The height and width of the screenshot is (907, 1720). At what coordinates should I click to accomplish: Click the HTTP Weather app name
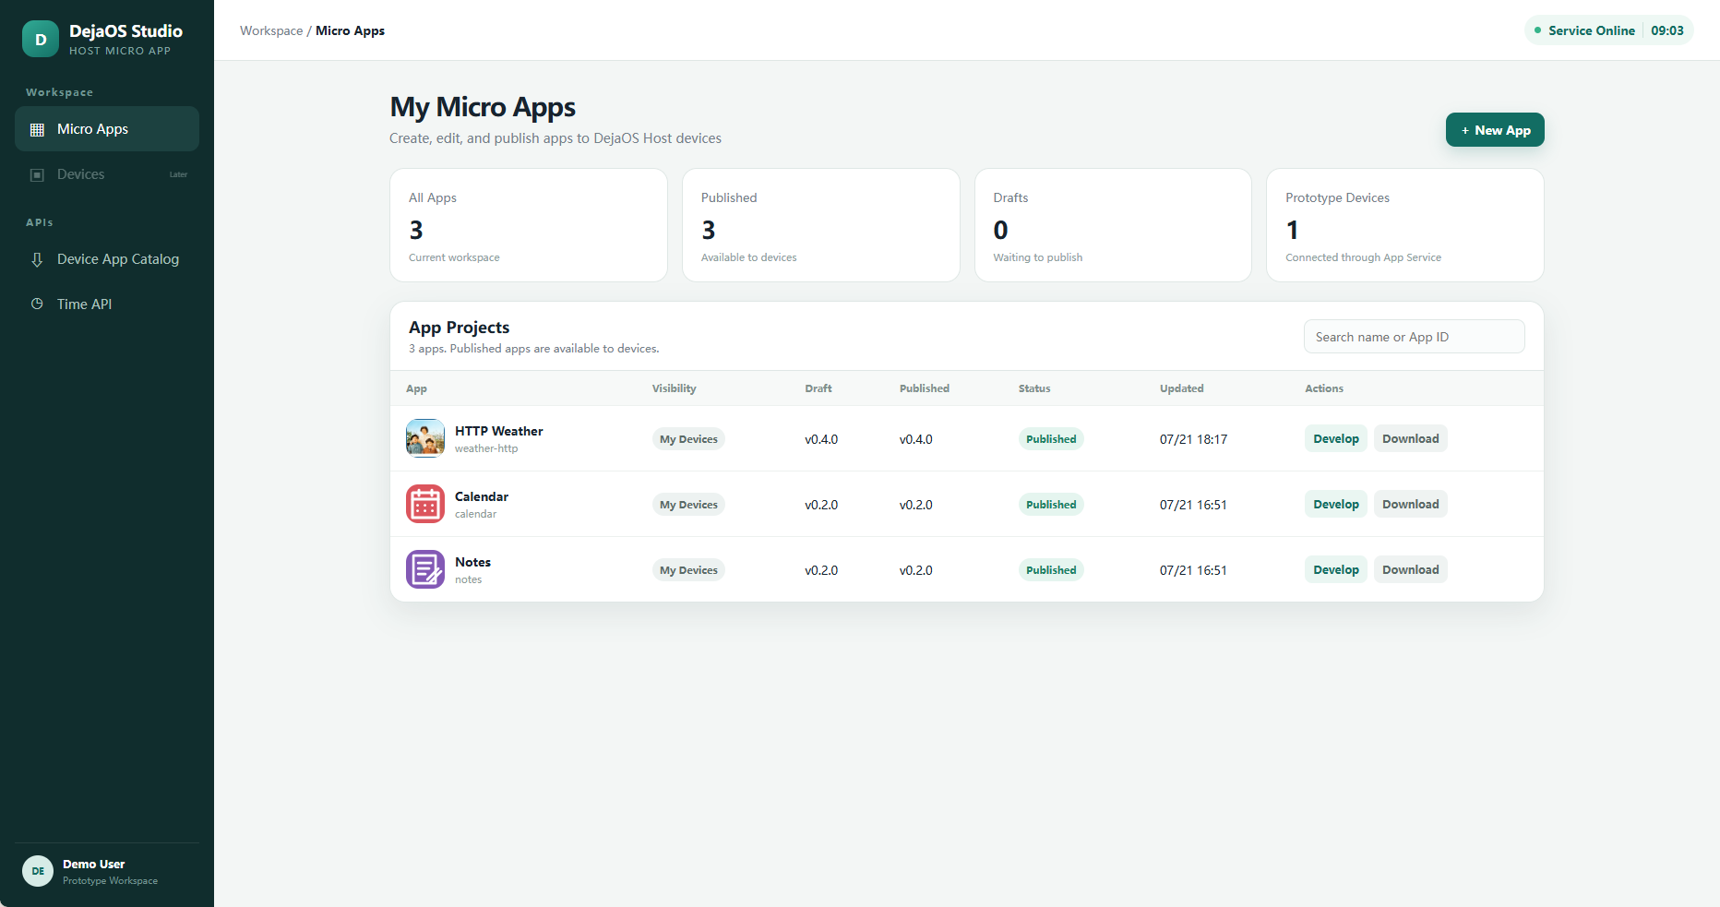(498, 431)
